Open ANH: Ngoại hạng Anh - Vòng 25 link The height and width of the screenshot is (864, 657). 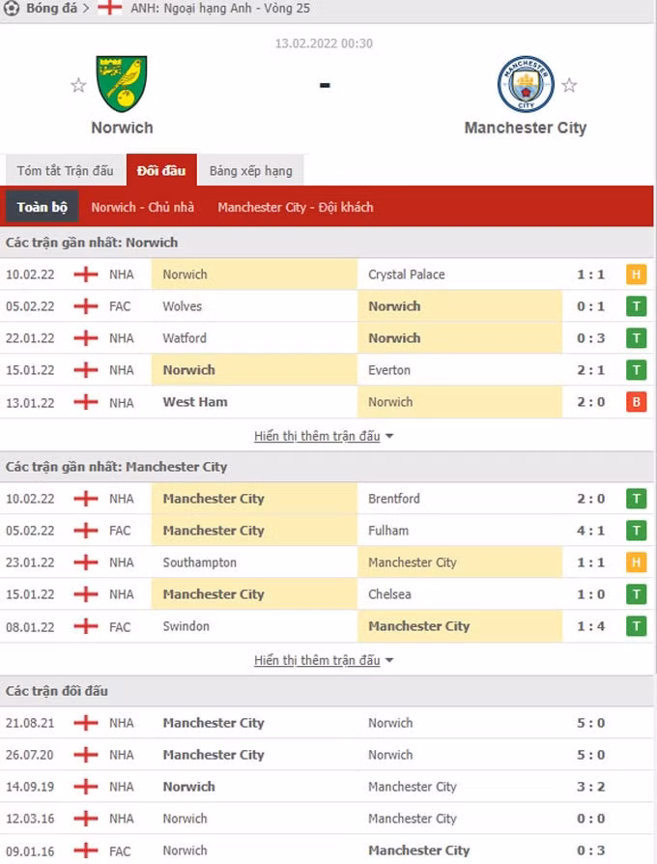pyautogui.click(x=220, y=9)
